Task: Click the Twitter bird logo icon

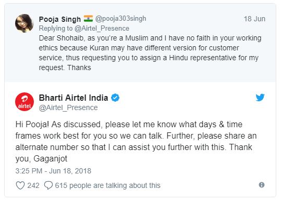Action: 260,97
